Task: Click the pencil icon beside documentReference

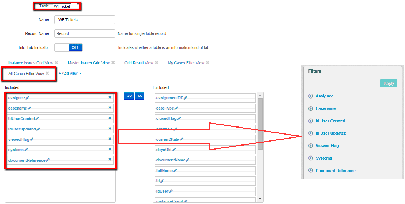Action: point(48,160)
